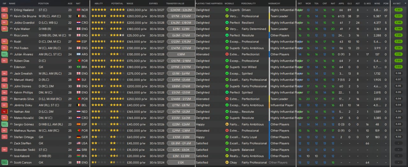Open Jérémy Doku's player name link
408x167 pixels.
click(x=23, y=105)
